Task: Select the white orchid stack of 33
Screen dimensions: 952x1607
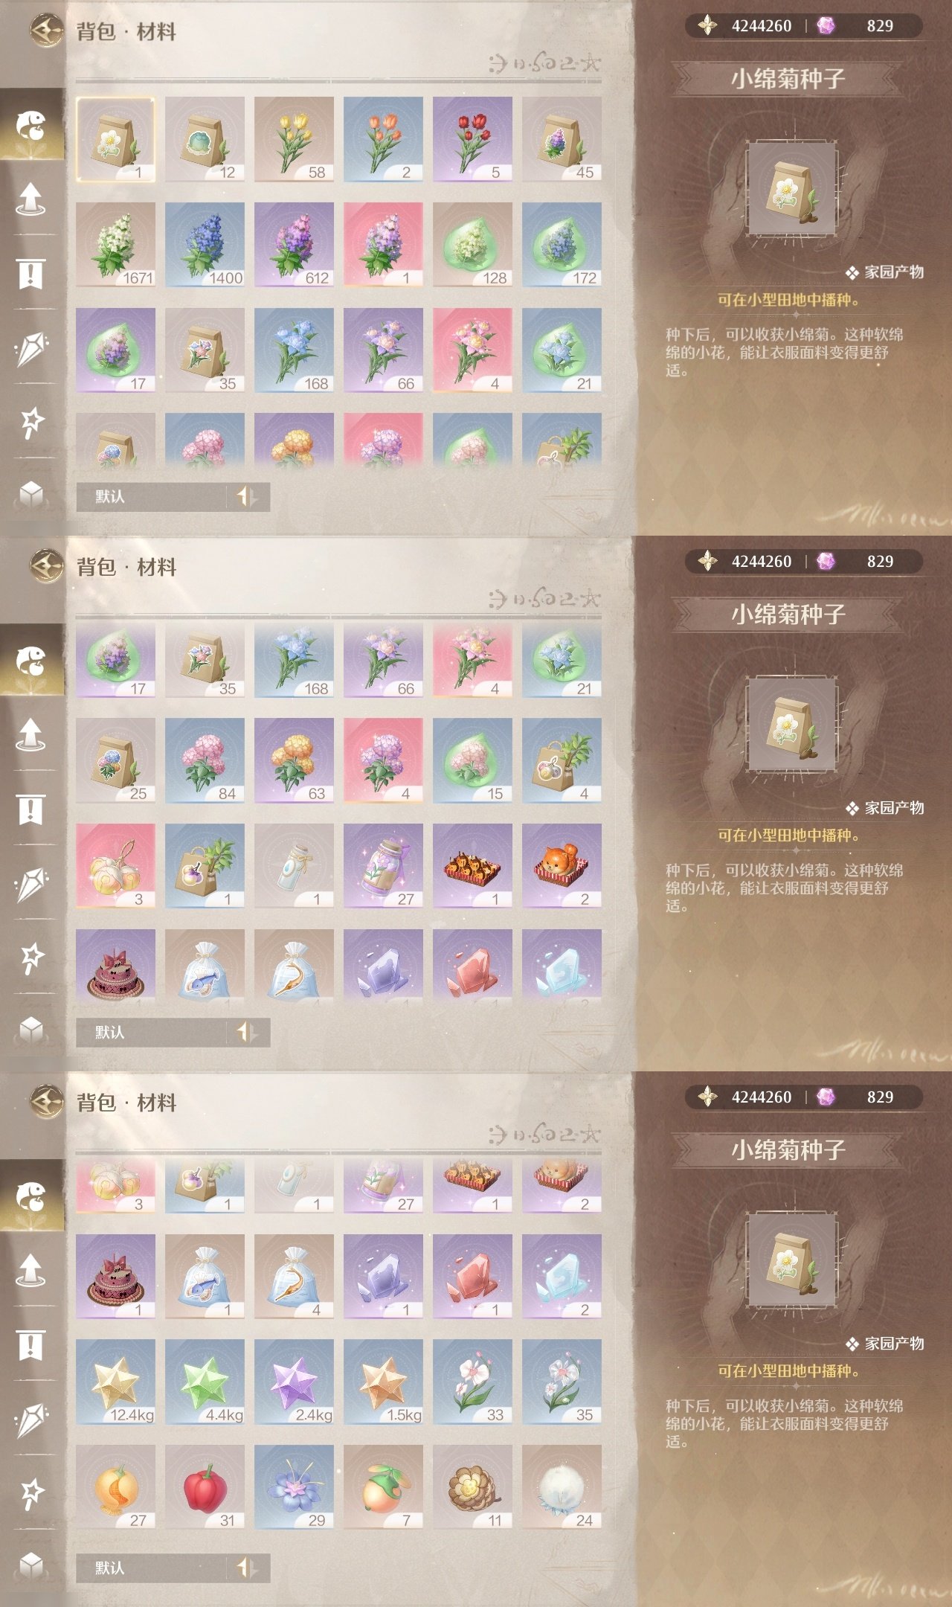Action: tap(472, 1382)
